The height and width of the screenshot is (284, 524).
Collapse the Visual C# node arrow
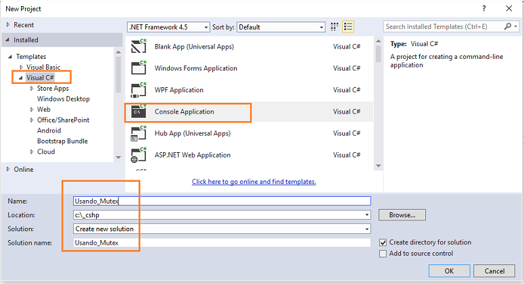tap(21, 78)
